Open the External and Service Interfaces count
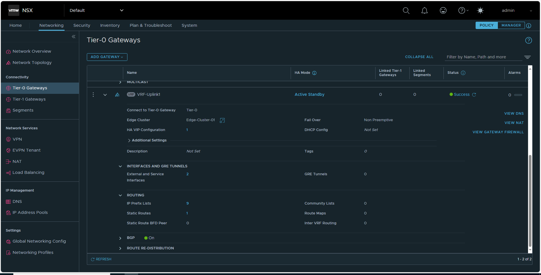 click(187, 174)
